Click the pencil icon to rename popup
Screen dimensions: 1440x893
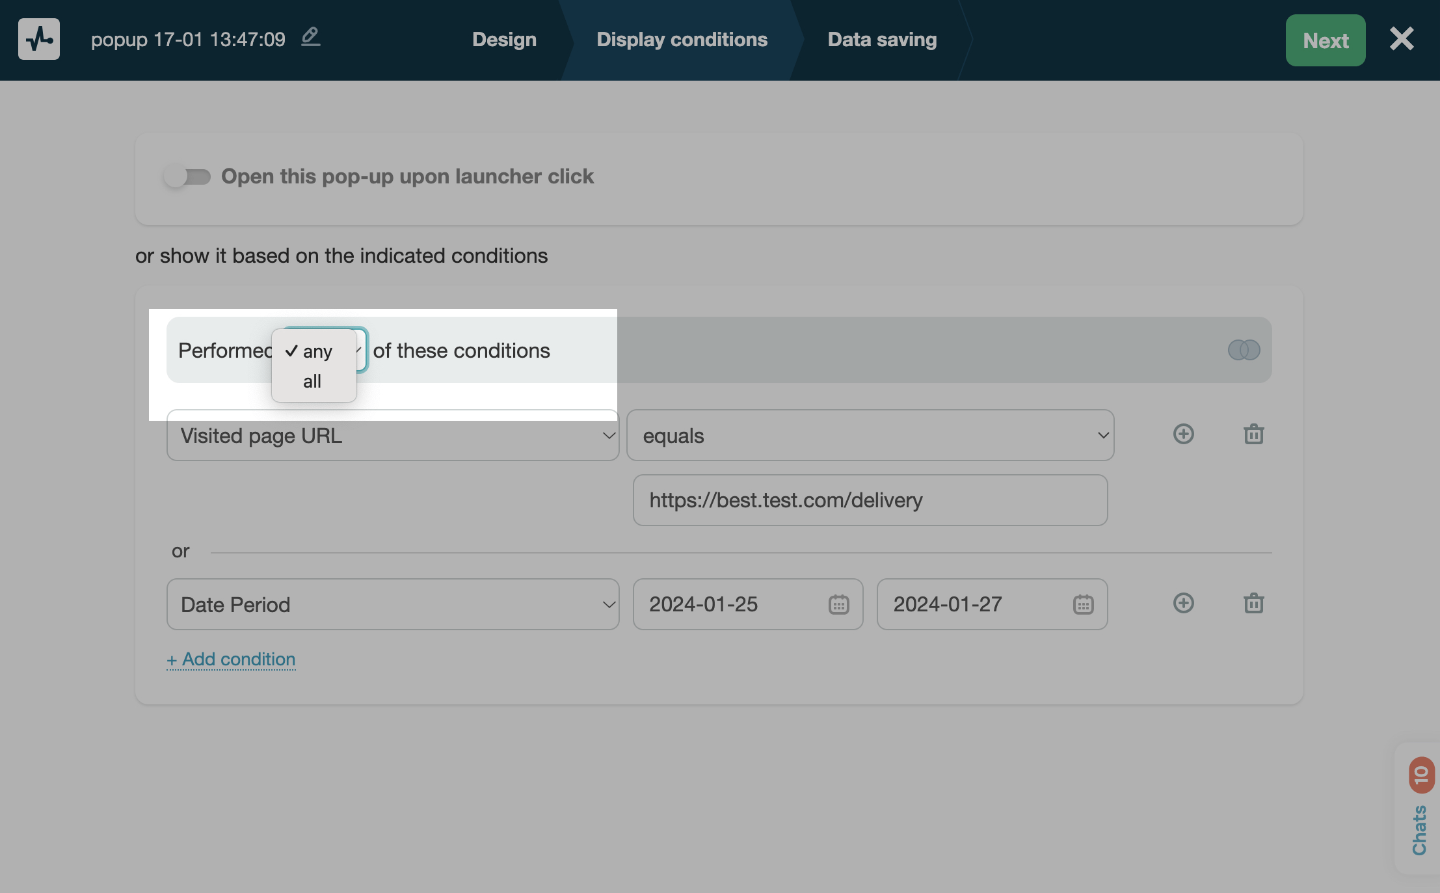[x=311, y=37]
